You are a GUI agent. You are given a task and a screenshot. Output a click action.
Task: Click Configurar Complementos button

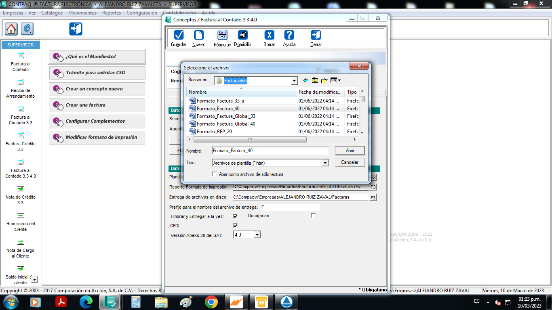[97, 121]
